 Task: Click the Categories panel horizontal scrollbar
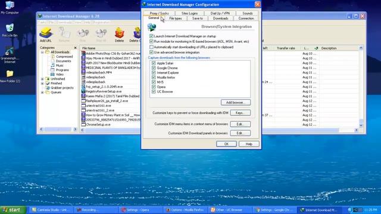click(x=58, y=130)
